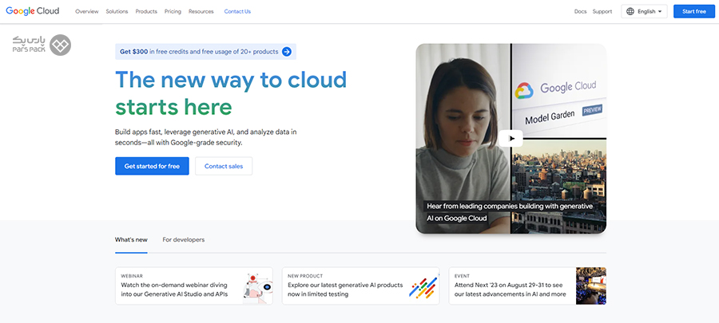This screenshot has width=719, height=323.
Task: Open the Docs link
Action: coord(580,11)
